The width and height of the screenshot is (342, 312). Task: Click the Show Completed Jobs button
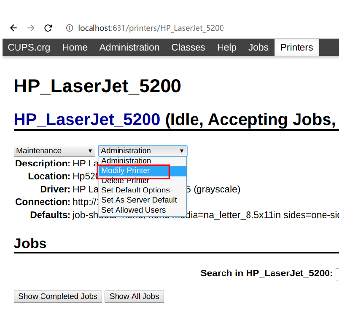[58, 296]
